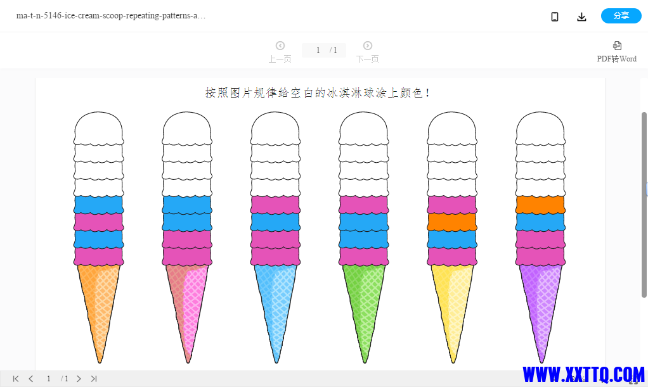Open the mobile device view icon
Image resolution: width=648 pixels, height=387 pixels.
555,16
